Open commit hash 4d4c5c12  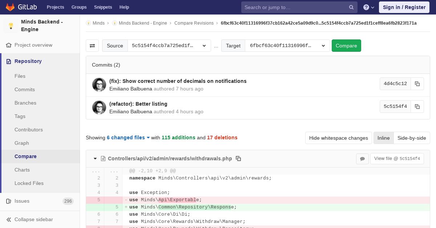point(395,84)
